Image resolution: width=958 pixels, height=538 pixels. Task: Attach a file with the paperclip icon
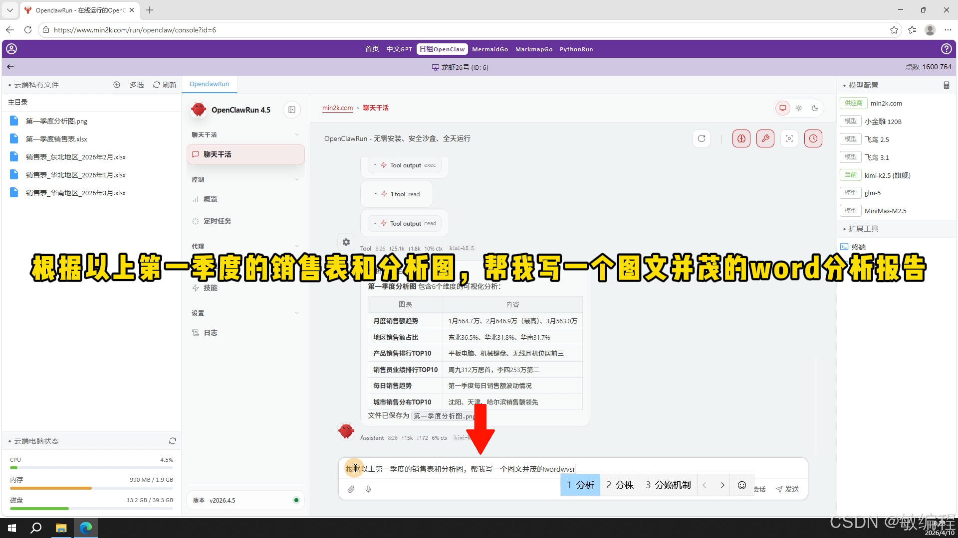click(351, 489)
